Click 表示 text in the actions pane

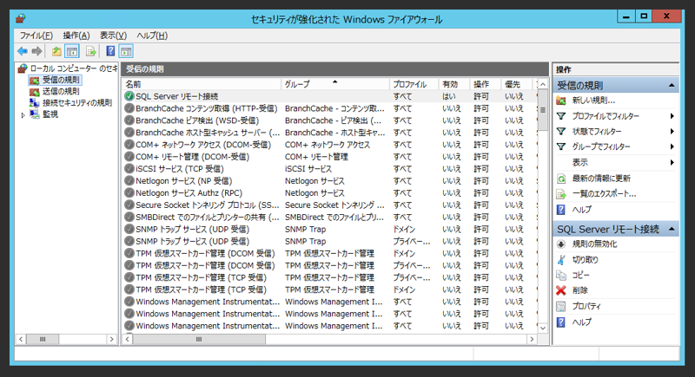[x=579, y=163]
